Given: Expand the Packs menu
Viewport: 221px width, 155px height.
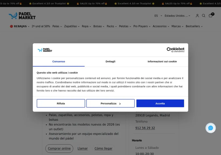Looking at the screenshot, I should click(112, 26).
